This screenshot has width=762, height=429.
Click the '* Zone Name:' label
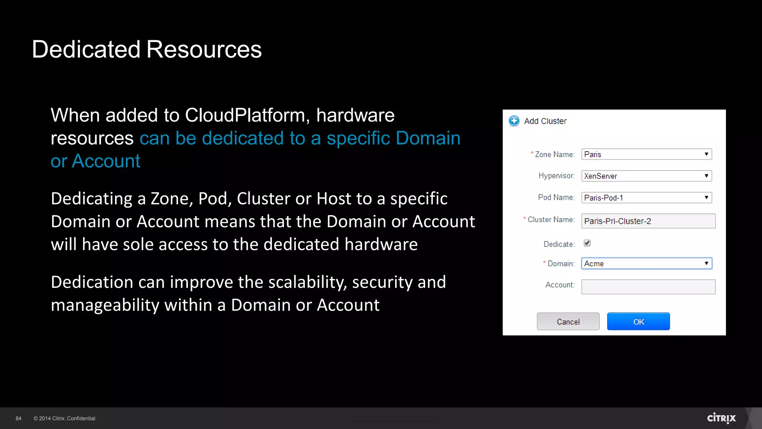pos(553,154)
